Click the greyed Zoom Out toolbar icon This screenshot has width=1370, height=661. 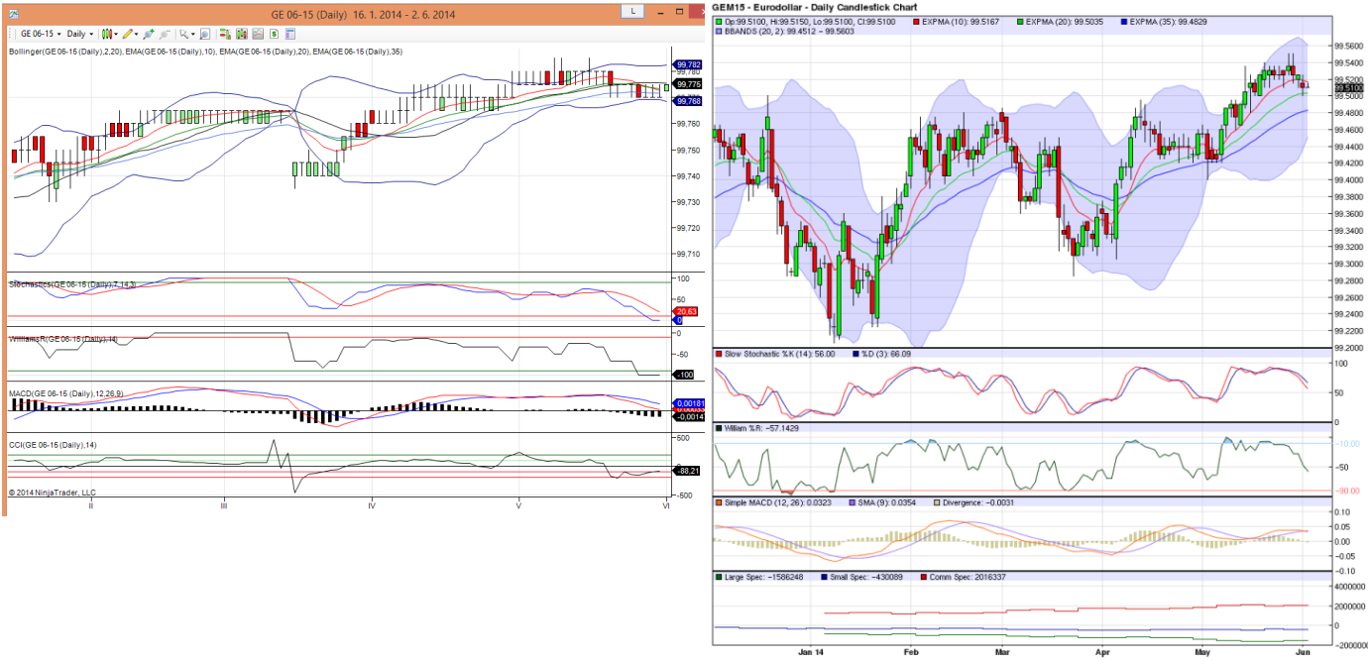pos(166,34)
